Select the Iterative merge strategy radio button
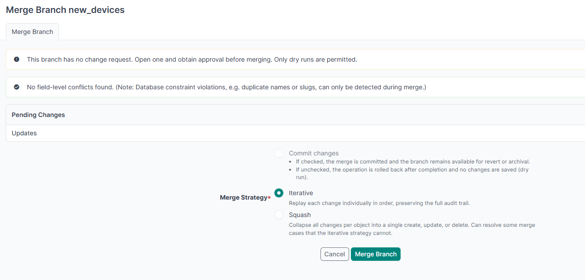Viewport: 585px width, 280px height. point(279,193)
